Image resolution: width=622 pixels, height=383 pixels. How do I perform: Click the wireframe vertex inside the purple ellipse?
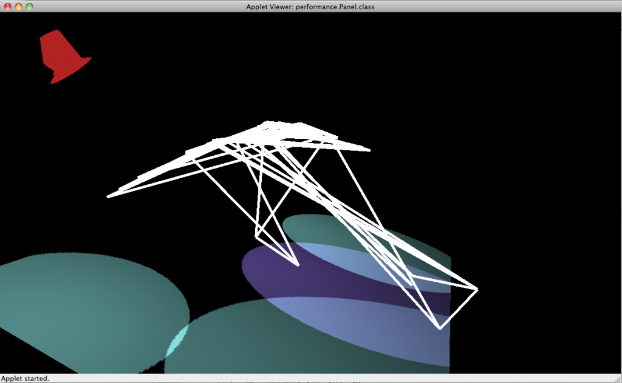click(298, 265)
